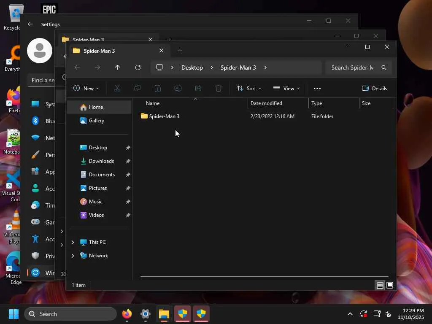This screenshot has width=432, height=324.
Task: Click chevron after Spider-Man 3 in breadcrumb
Action: coord(265,67)
